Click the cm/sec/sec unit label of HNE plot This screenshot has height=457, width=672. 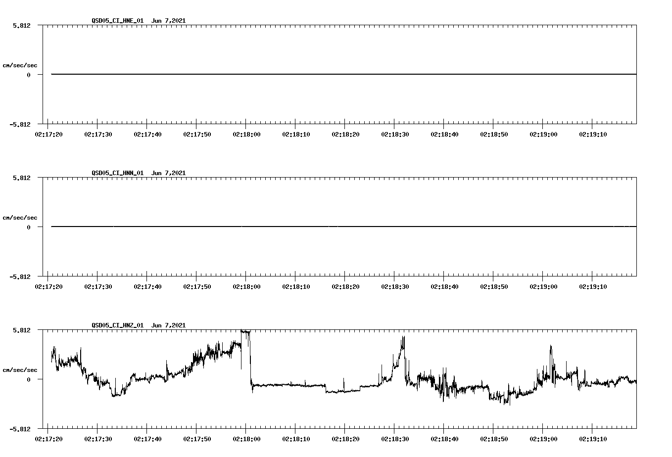click(x=20, y=65)
